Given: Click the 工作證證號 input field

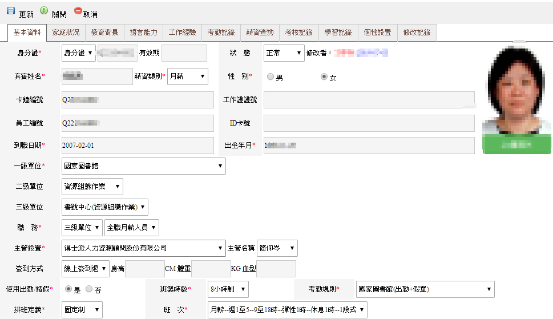Looking at the screenshot, I should (x=369, y=100).
